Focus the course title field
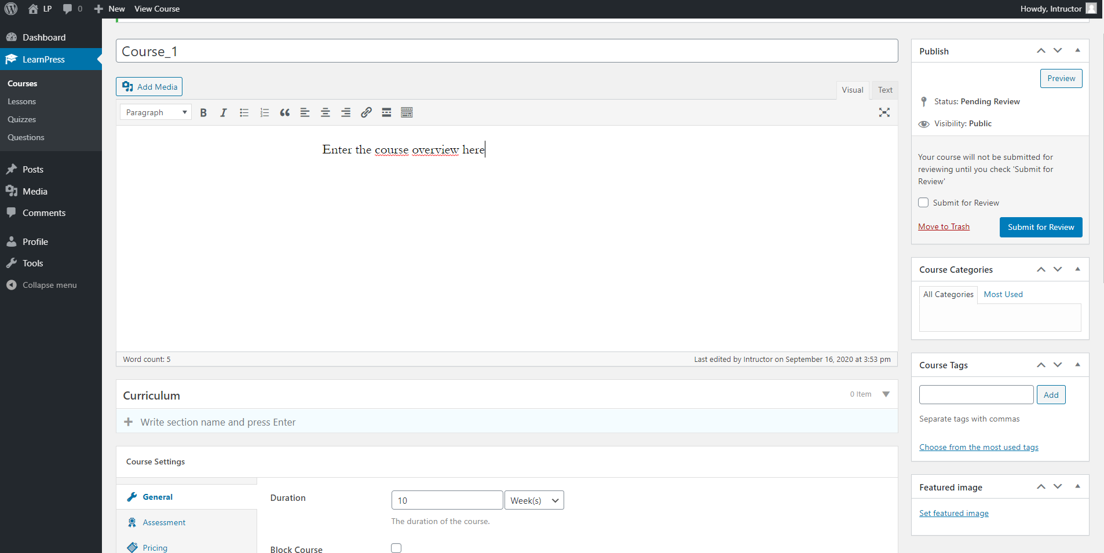Screen dimensions: 1104x553 coord(507,51)
